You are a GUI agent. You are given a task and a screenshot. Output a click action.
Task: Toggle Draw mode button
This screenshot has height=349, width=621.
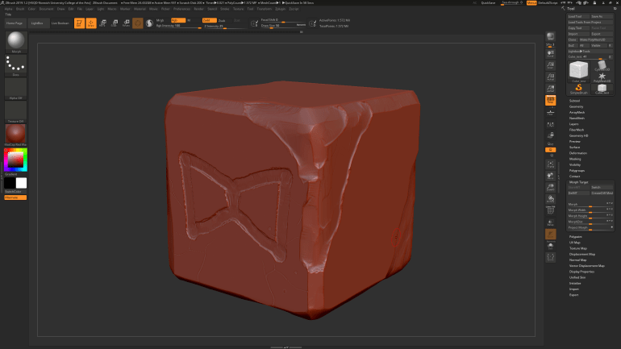[x=91, y=23]
